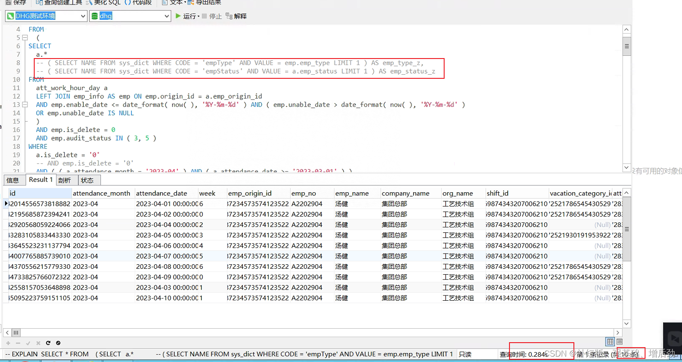This screenshot has width=682, height=362.
Task: Click SQL line 12 LEFT JOIN emp_info
Action: click(x=149, y=96)
